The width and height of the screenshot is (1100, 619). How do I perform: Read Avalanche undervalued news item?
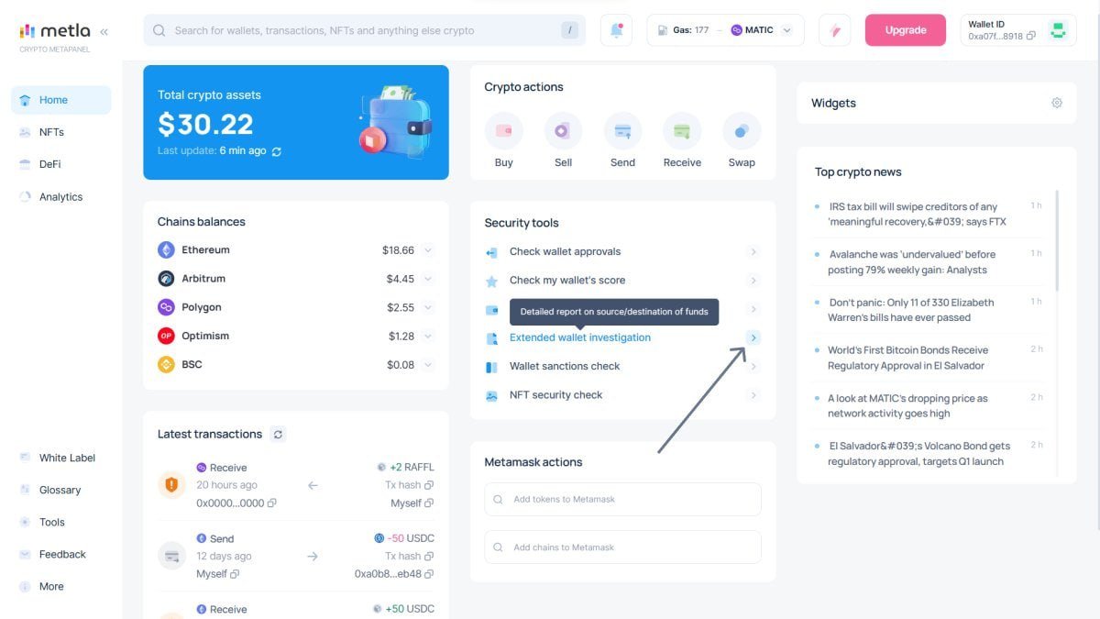point(912,262)
